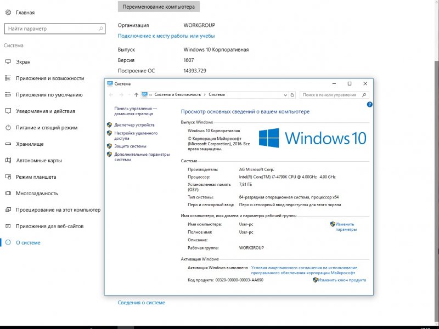Maximize the Система window
Viewport: 439px width, 329px height.
pyautogui.click(x=350, y=84)
